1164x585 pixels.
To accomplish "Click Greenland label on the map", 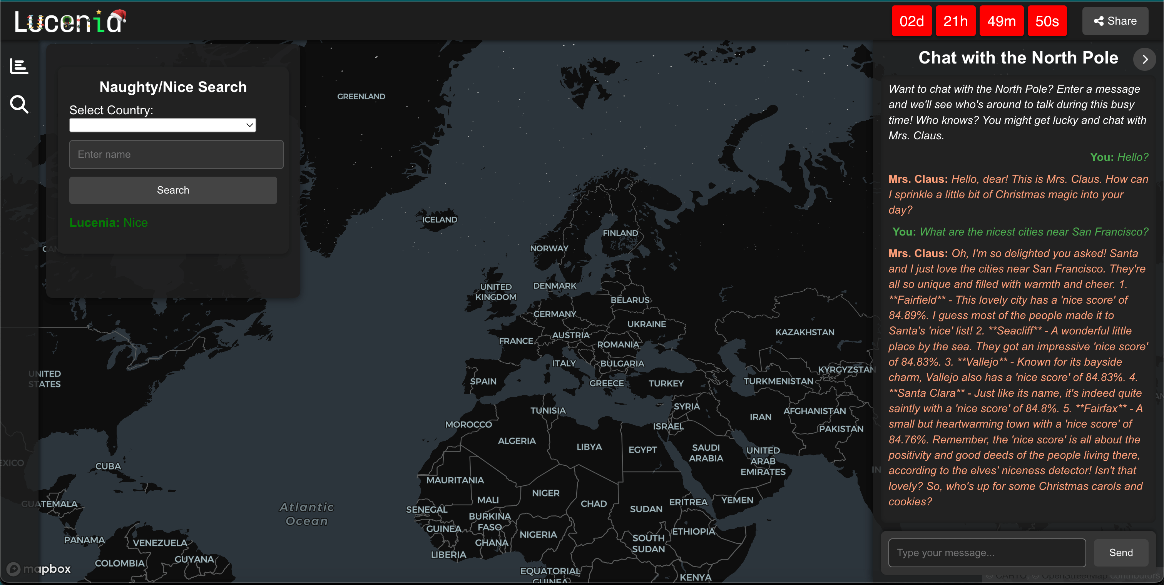I will 361,97.
